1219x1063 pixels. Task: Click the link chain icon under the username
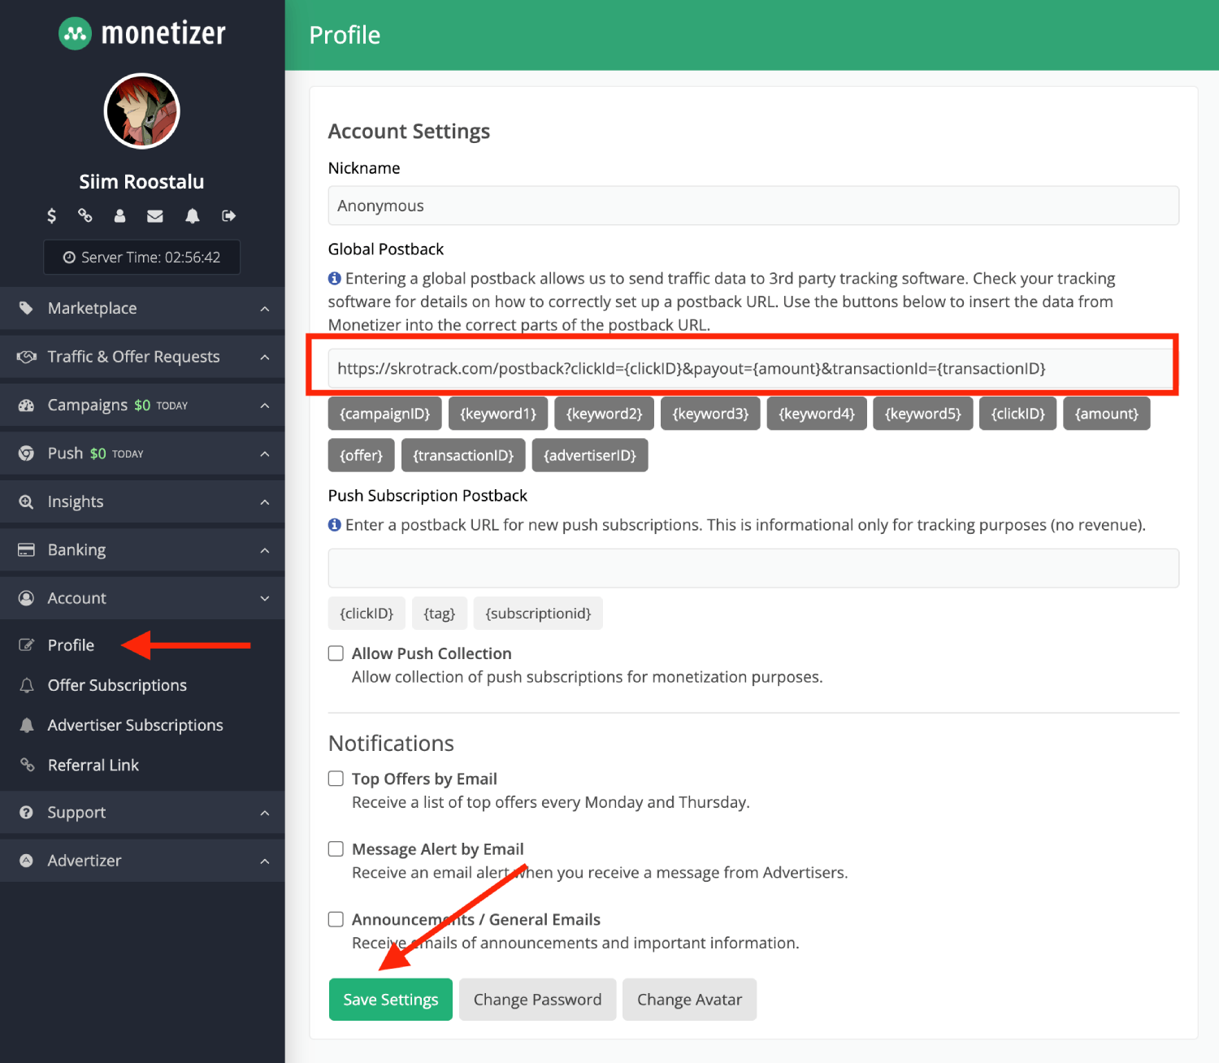85,215
